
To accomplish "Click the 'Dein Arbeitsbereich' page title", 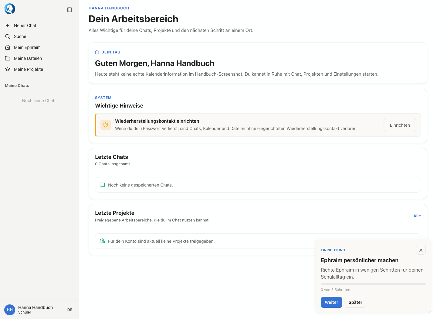I will click(x=134, y=19).
